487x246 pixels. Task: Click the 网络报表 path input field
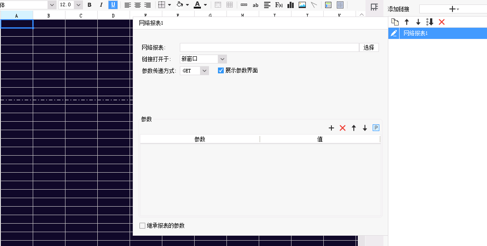point(269,47)
